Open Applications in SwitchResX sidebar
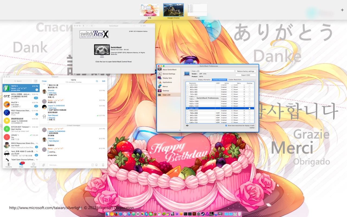This screenshot has height=217, width=347. [x=169, y=82]
